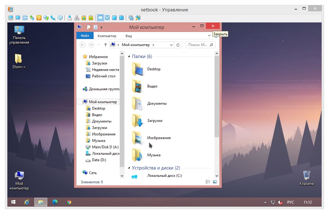This screenshot has height=214, width=329.
Task: Switch to Full Control mode in Radmin toolbar
Action: click(x=11, y=18)
